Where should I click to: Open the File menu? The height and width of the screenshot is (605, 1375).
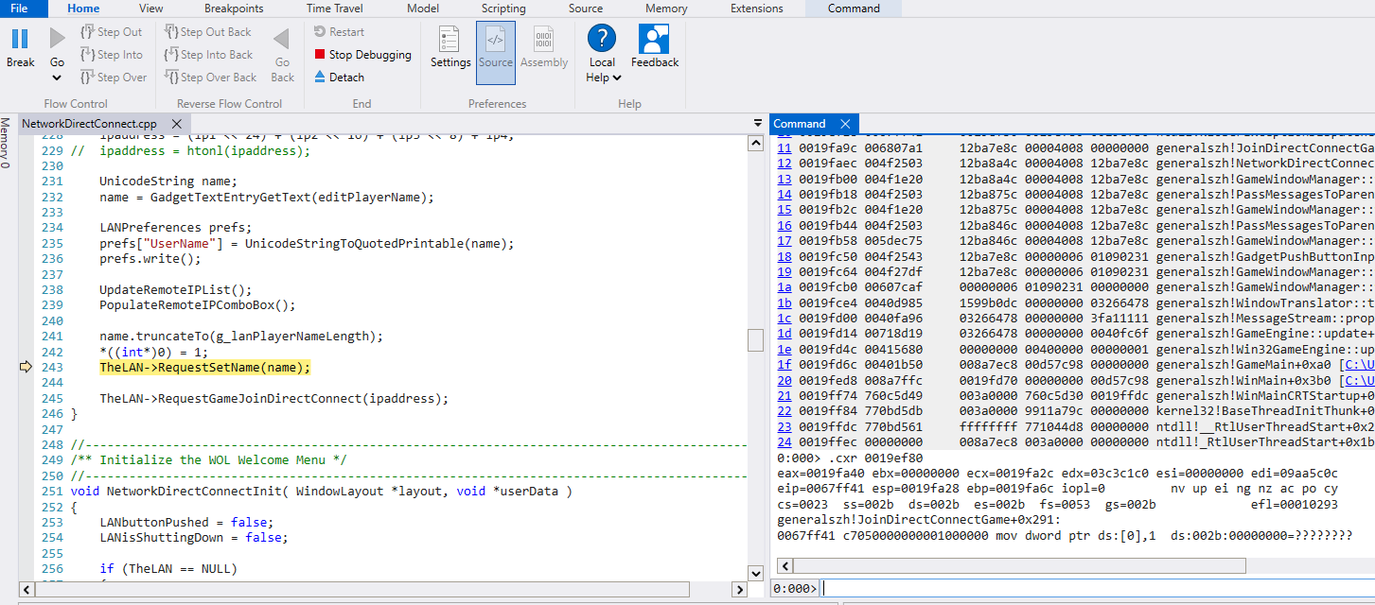(x=19, y=9)
